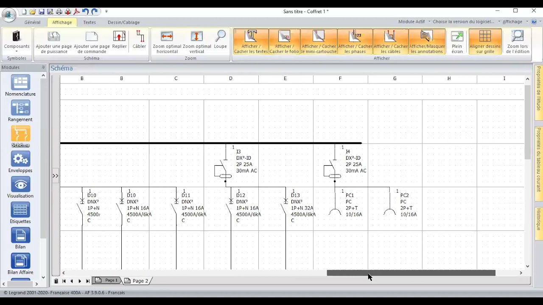Redo the last action
The width and height of the screenshot is (543, 305).
[x=95, y=11]
